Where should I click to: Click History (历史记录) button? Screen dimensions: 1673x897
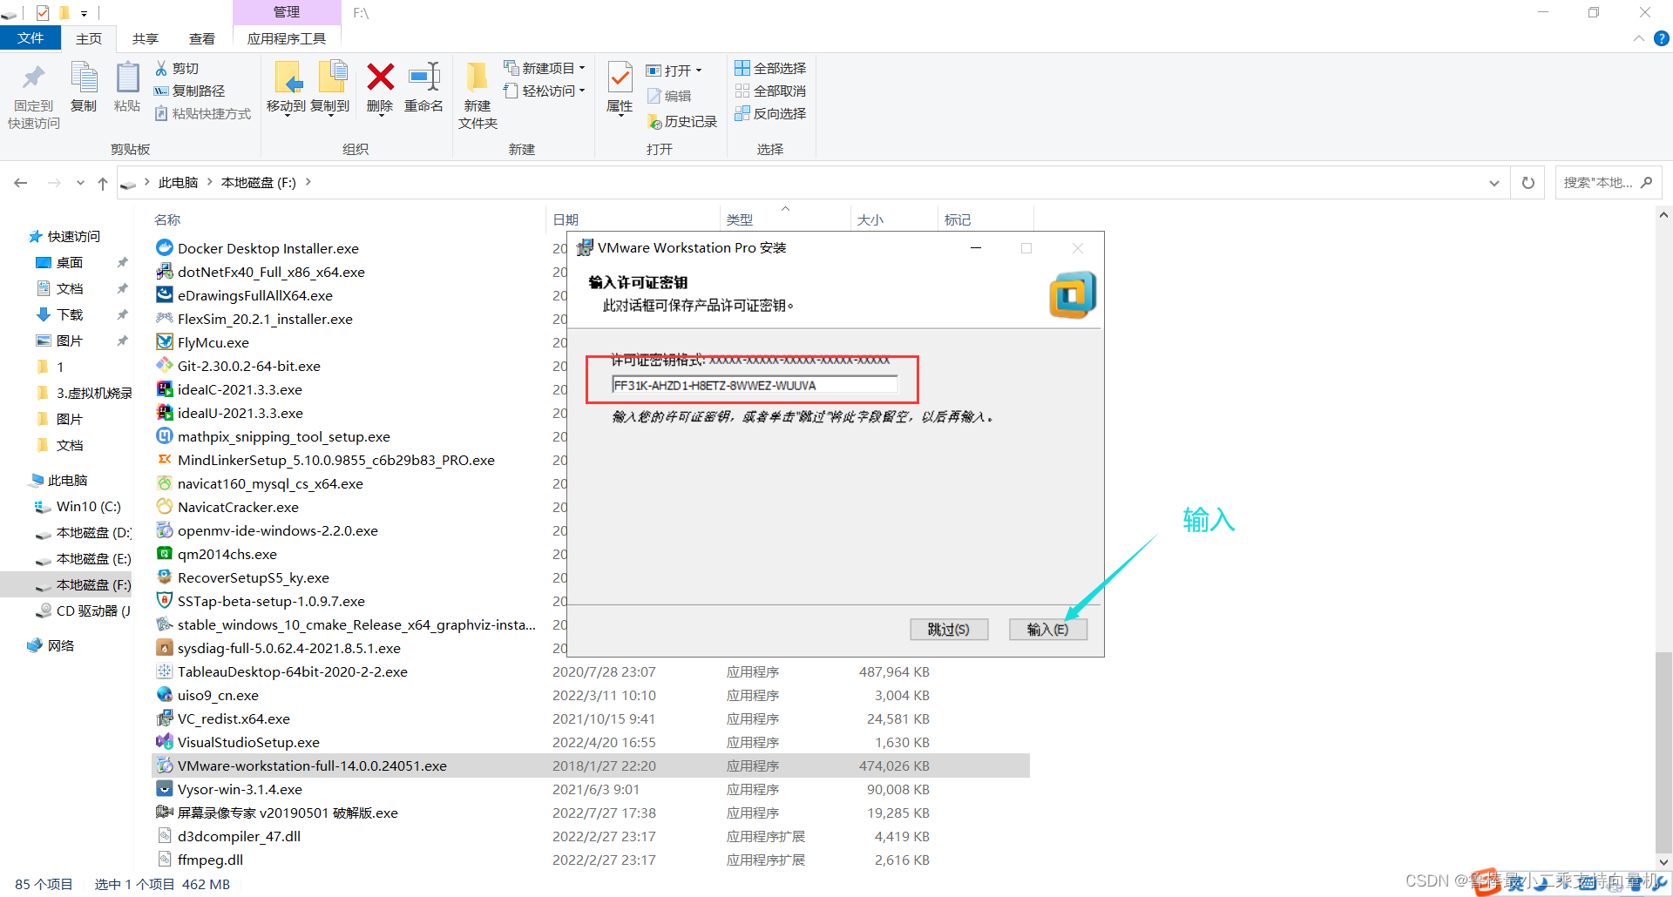682,122
